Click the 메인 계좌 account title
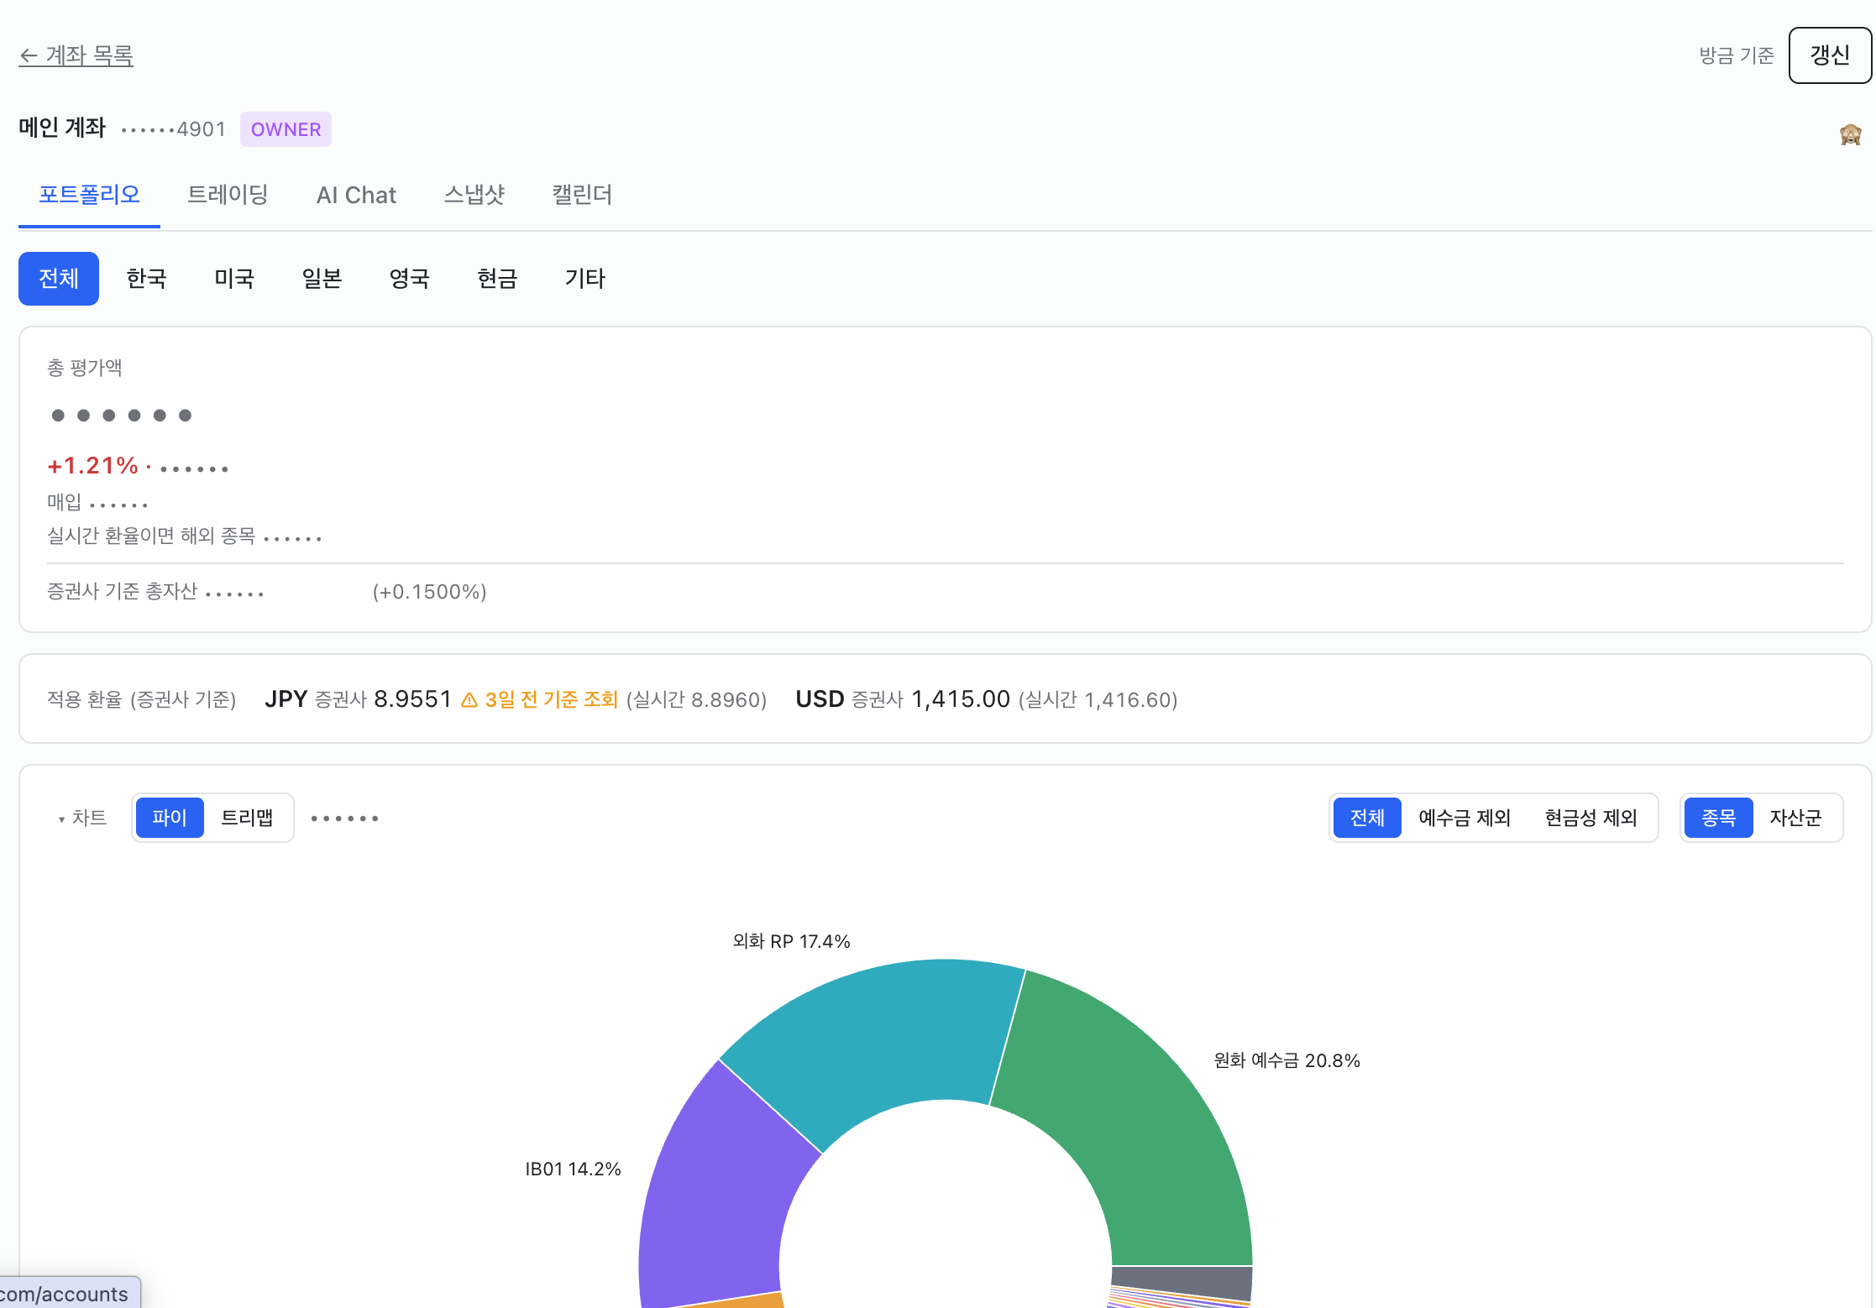The width and height of the screenshot is (1876, 1308). pos(62,128)
